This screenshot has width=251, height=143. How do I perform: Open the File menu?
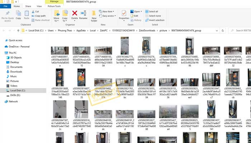point(6,6)
